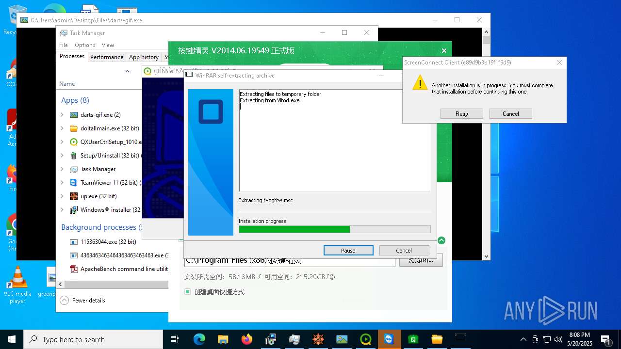This screenshot has width=621, height=349.
Task: Click the QXUserCtrlSetup process icon
Action: tap(74, 142)
